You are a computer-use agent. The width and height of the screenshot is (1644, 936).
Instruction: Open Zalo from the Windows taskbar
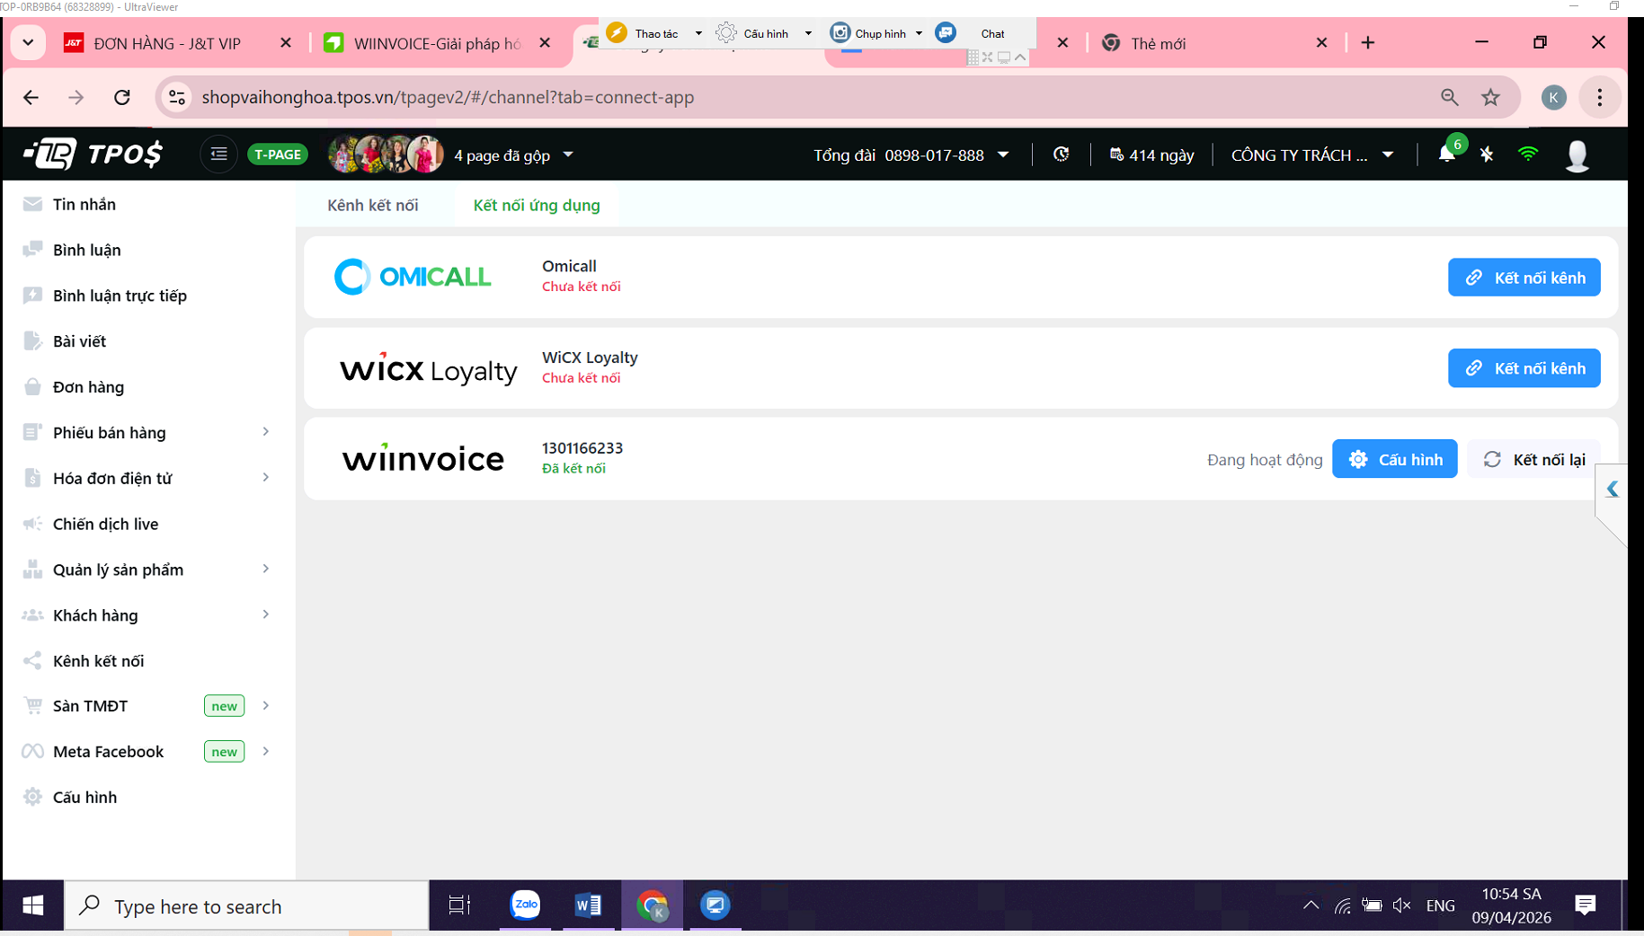(525, 905)
